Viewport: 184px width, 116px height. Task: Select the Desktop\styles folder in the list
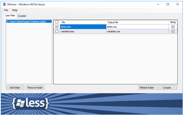[26, 21]
